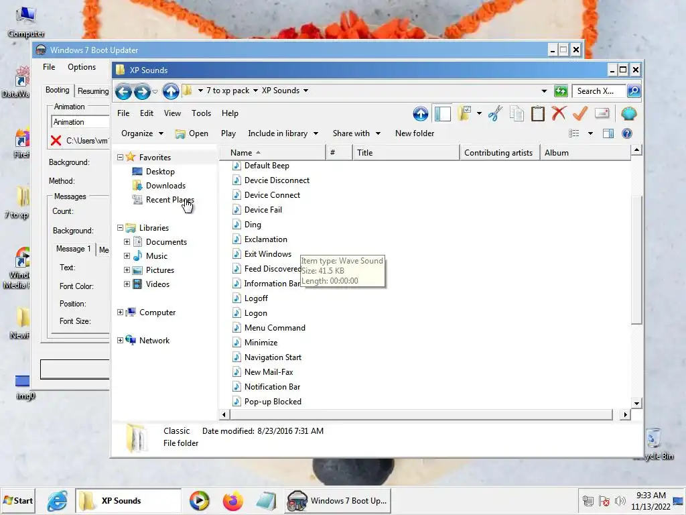Screen dimensions: 686x515
Task: Expand the Computer tree node
Action: pos(120,312)
